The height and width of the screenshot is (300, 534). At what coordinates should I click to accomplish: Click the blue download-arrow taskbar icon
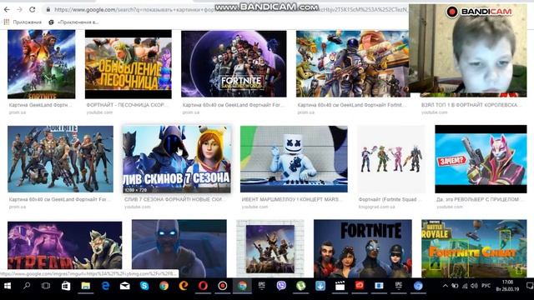320,286
